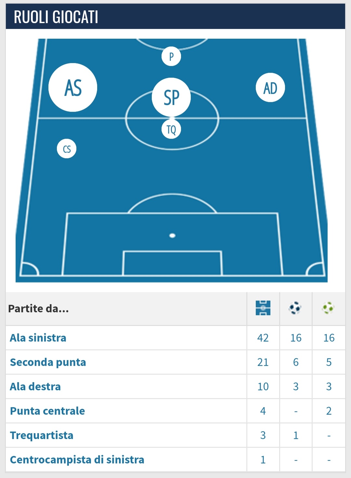Viewport: 351px width, 478px height.
Task: Click the P centre forward position marker
Action: coord(171,57)
